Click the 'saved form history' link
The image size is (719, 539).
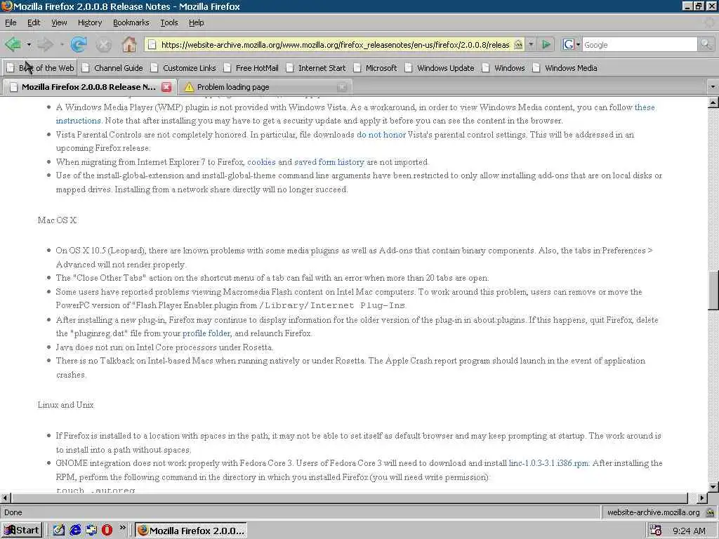pos(329,162)
